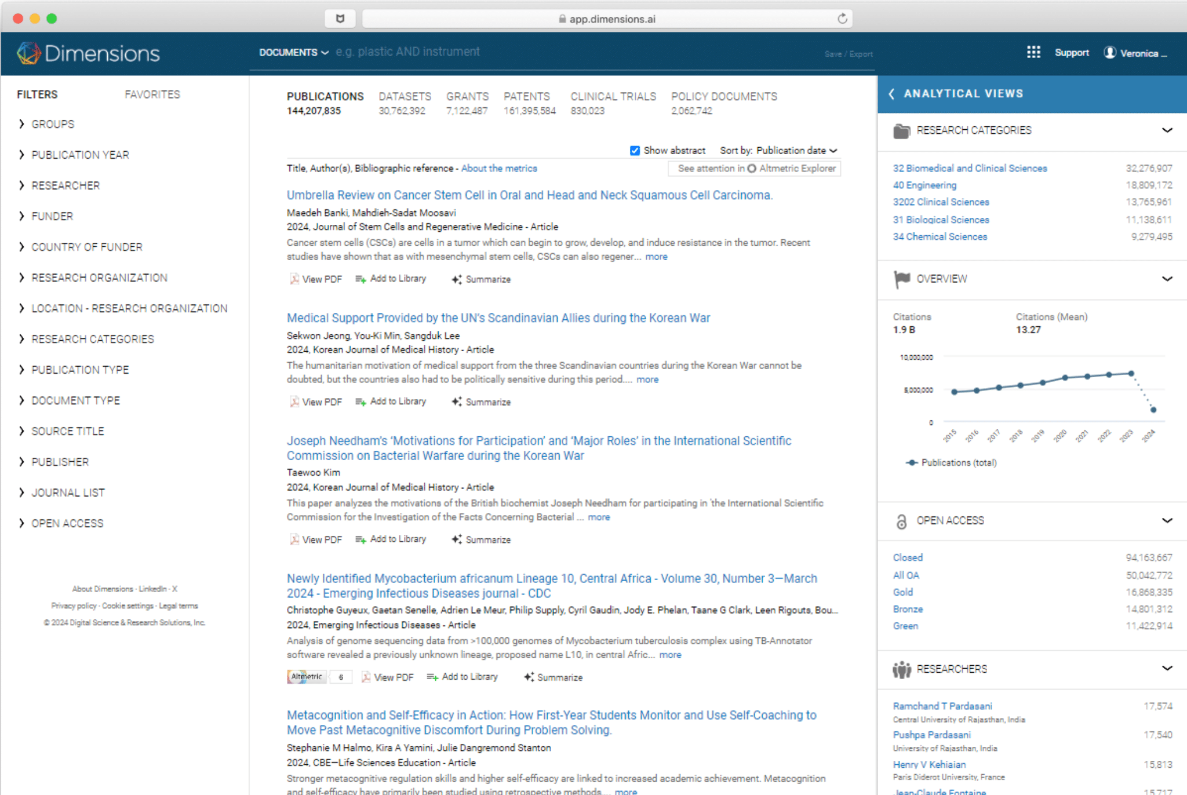This screenshot has width=1187, height=795.
Task: Open the Veronica user account icon
Action: pyautogui.click(x=1110, y=53)
